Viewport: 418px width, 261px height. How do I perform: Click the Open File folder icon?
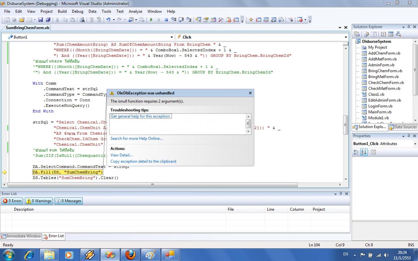[22, 20]
